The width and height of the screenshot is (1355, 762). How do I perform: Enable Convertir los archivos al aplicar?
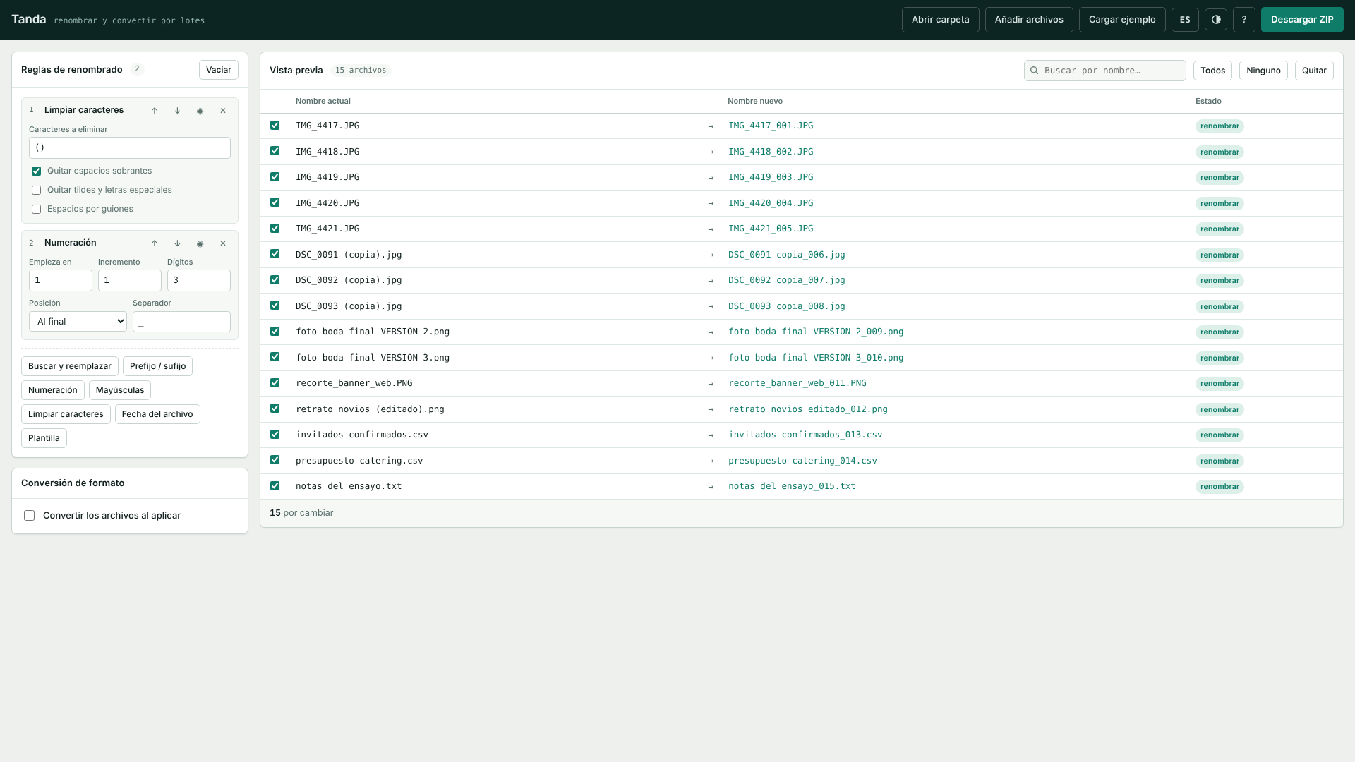pyautogui.click(x=30, y=516)
